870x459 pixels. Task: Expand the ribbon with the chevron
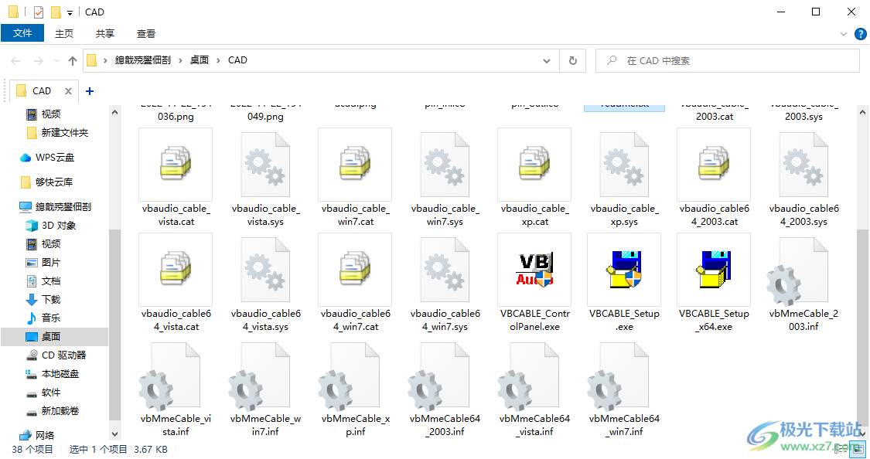pyautogui.click(x=844, y=34)
